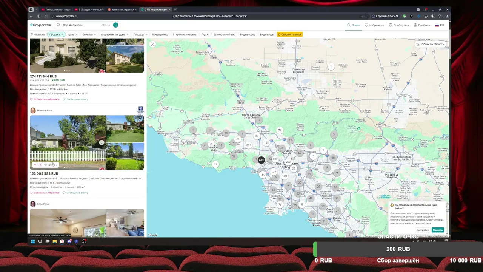483x272 pixels.
Task: Open Сообщения messages page
Action: click(x=399, y=25)
